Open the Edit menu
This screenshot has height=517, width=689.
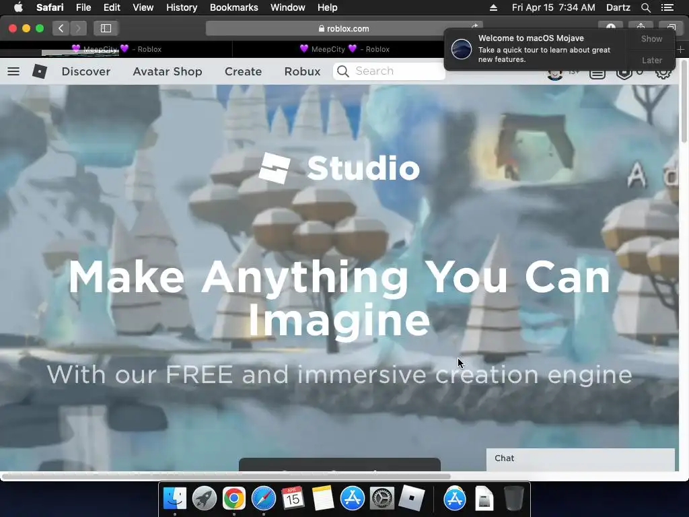pos(112,7)
